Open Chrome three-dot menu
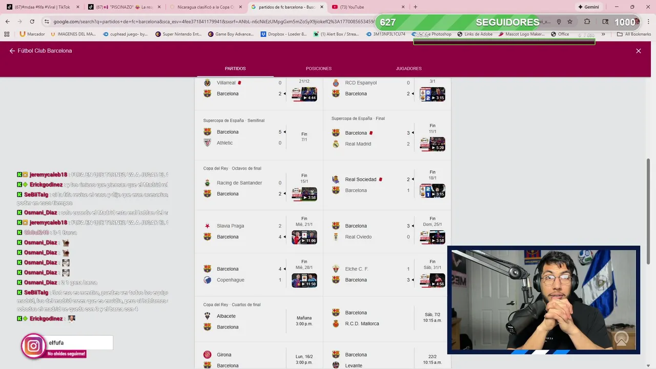 coord(648,22)
